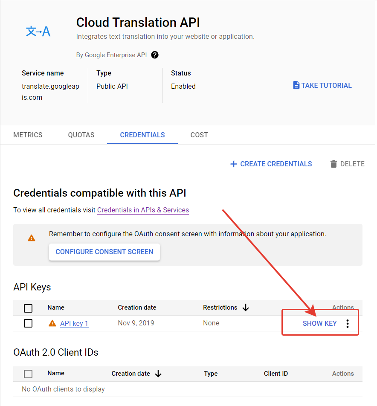
Task: Open the API key 1 link
Action: click(x=74, y=323)
